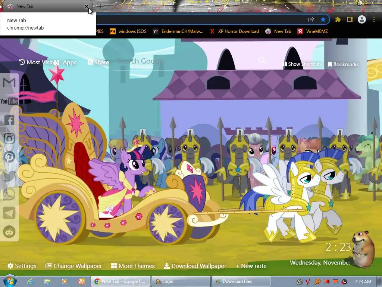The image size is (382, 287).
Task: Click the search magnifier icon on page
Action: (262, 60)
